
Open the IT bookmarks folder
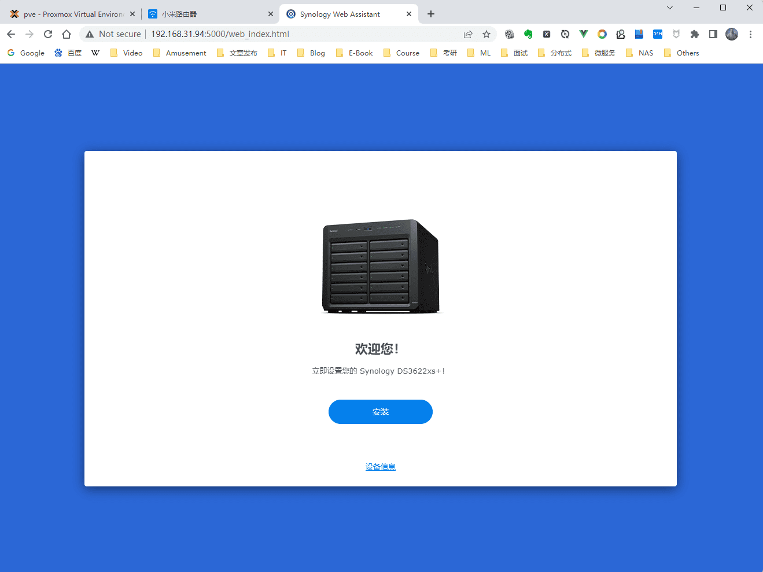click(x=277, y=53)
